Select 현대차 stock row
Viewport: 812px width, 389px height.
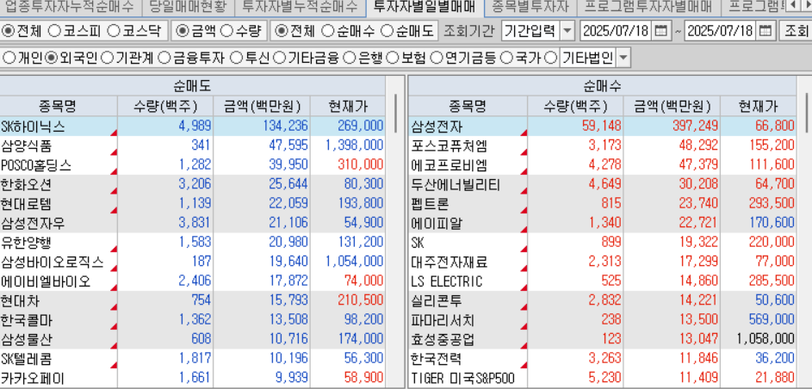pos(193,300)
